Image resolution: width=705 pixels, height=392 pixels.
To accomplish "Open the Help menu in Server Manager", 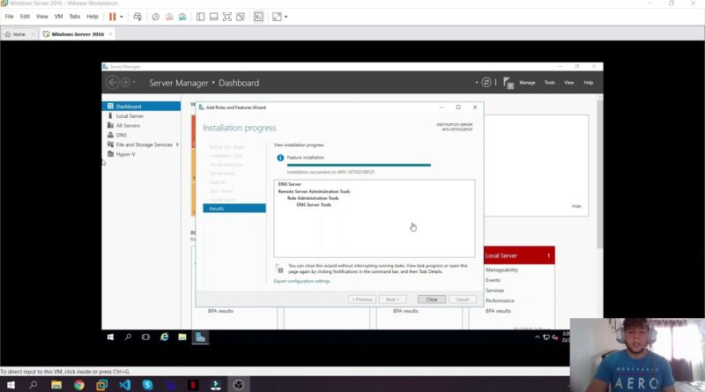I will [x=588, y=83].
